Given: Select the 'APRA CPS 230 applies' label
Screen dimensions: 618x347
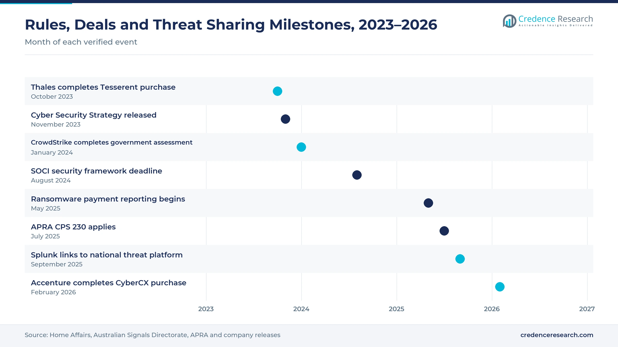Looking at the screenshot, I should 73,227.
